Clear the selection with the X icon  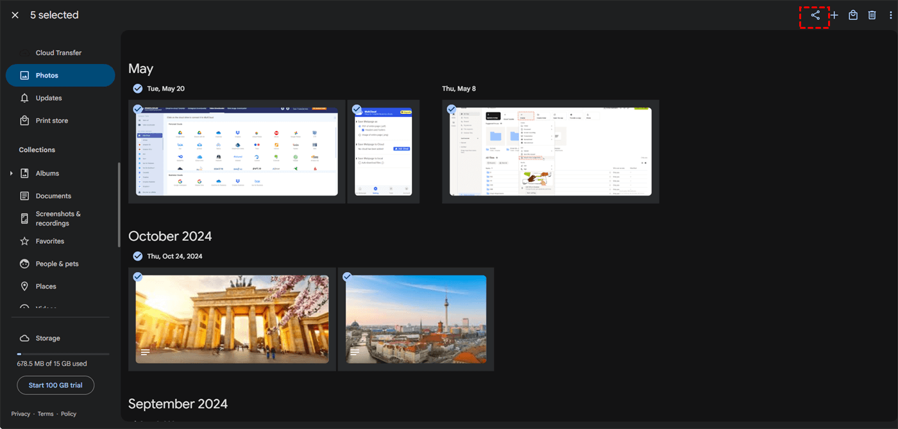[15, 15]
